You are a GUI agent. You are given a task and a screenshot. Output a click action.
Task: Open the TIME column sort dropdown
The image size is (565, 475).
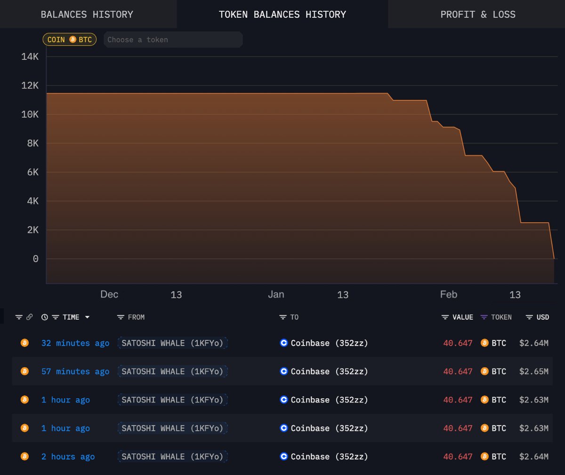tap(88, 317)
